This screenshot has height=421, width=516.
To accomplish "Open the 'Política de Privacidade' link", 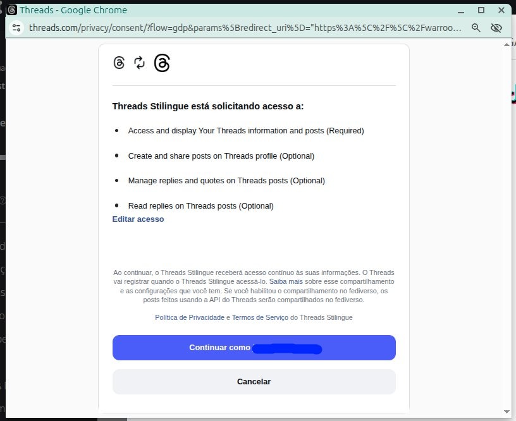I will pyautogui.click(x=190, y=317).
